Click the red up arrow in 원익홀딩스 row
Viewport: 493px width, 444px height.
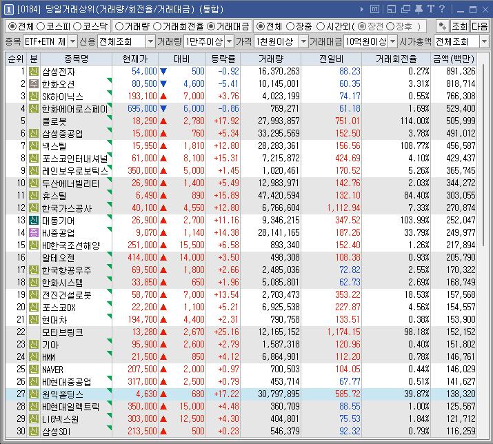pyautogui.click(x=163, y=394)
